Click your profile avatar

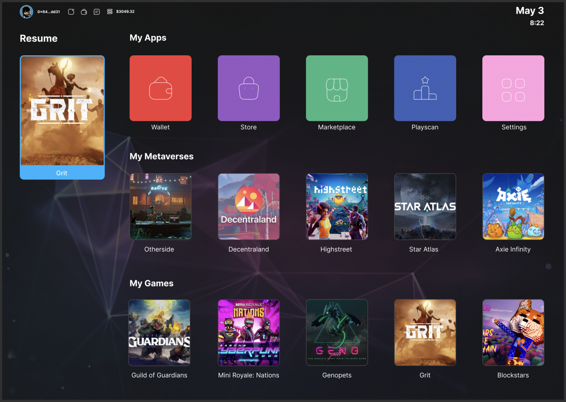point(26,11)
